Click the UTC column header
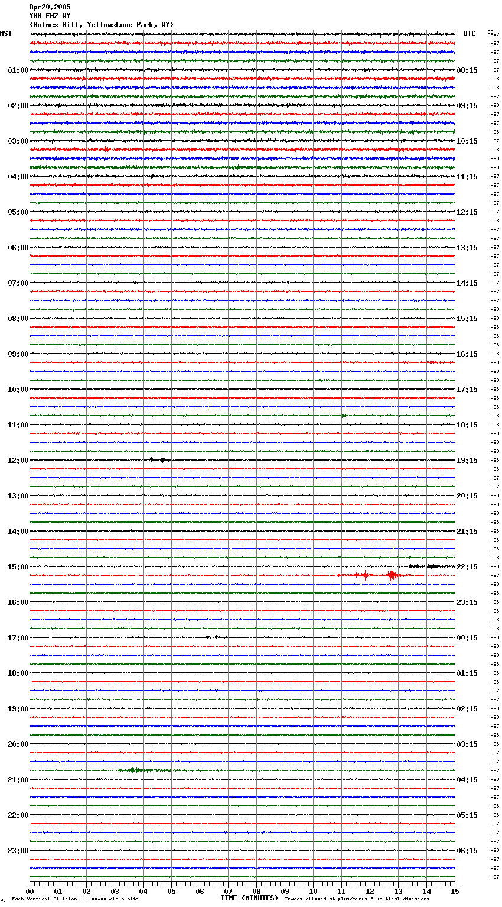This screenshot has height=907, width=502. [470, 34]
